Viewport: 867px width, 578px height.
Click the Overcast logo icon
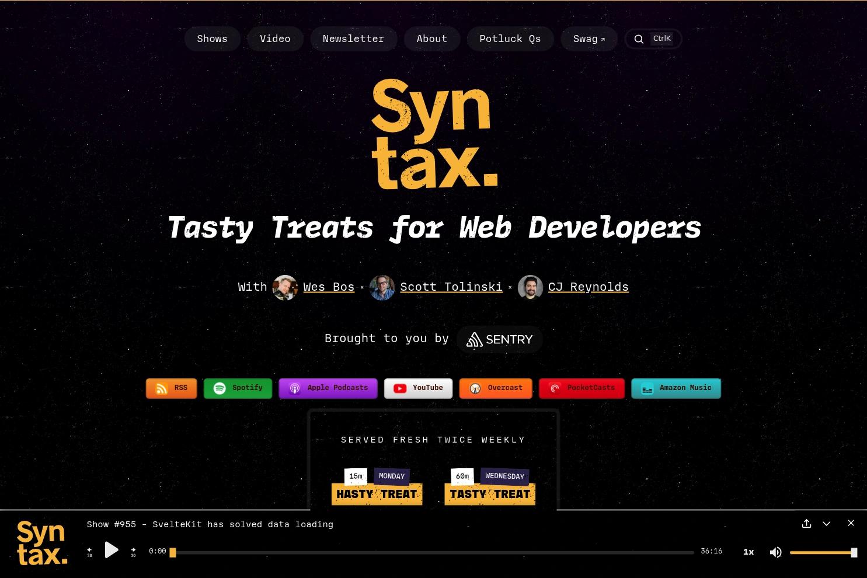475,388
